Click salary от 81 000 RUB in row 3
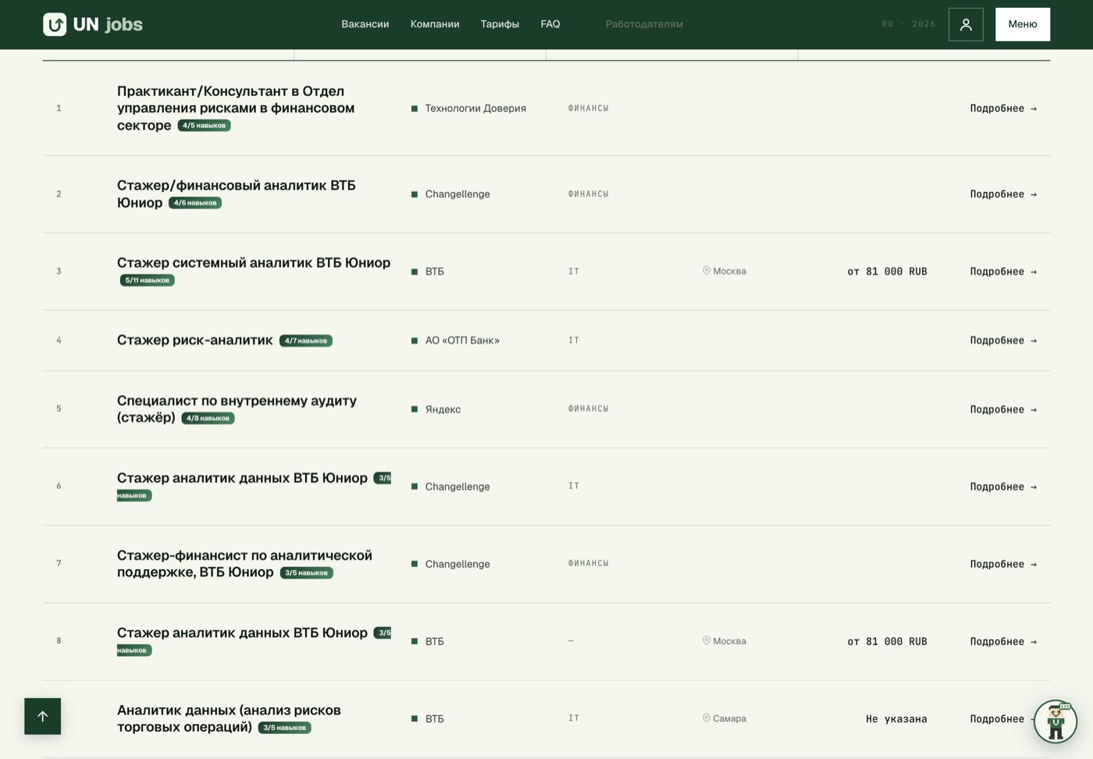Image resolution: width=1093 pixels, height=759 pixels. (x=888, y=272)
